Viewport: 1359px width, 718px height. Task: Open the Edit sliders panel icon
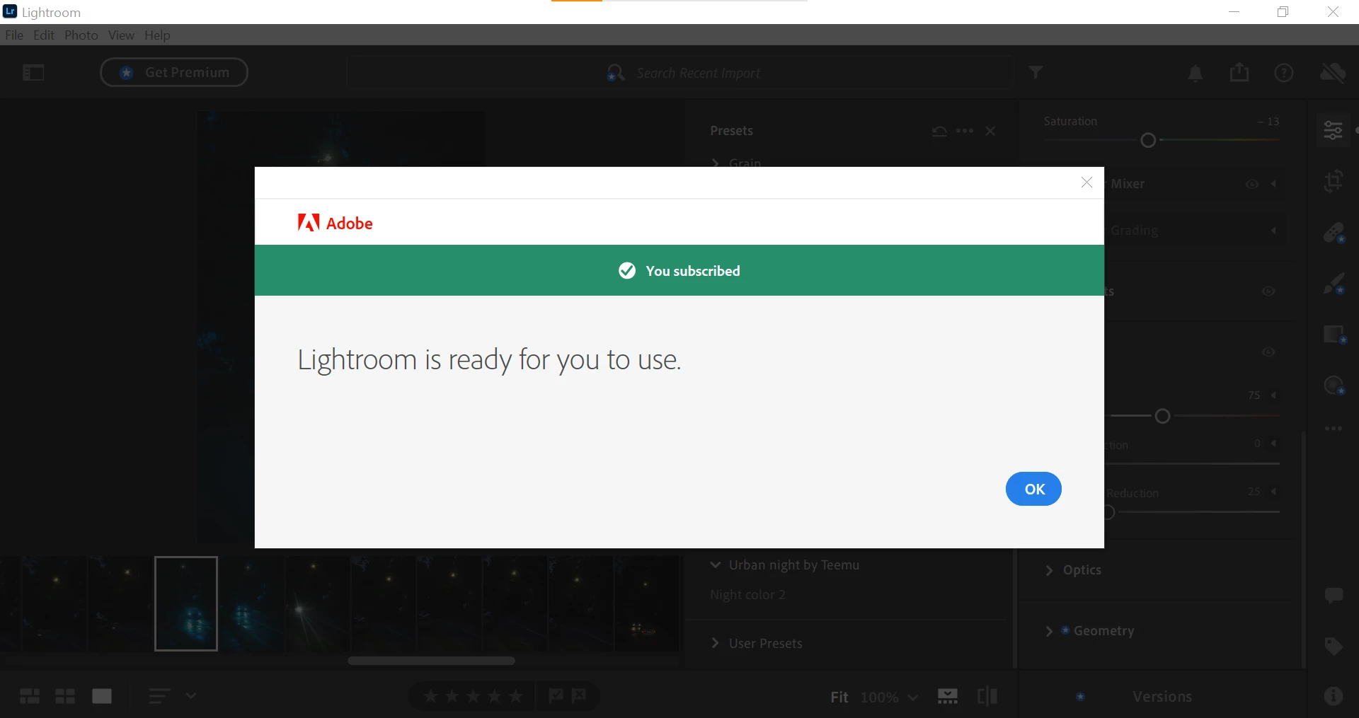point(1334,130)
